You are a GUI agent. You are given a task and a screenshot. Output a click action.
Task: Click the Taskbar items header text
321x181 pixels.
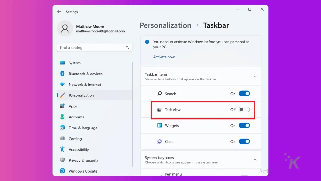point(156,74)
